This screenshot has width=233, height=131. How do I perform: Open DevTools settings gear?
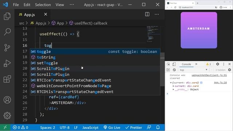click(x=218, y=64)
